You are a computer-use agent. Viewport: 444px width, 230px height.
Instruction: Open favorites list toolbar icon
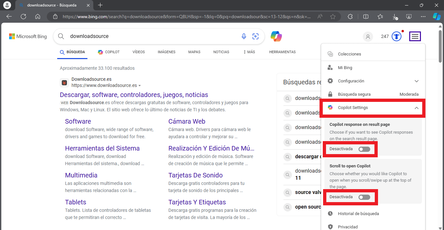coord(381,17)
